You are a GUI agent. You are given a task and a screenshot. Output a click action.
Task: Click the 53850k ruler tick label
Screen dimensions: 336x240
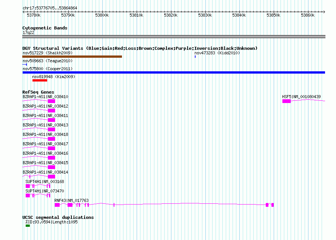point(273,15)
